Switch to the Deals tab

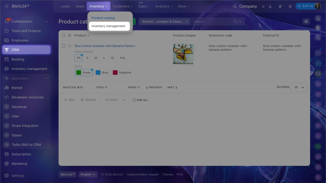[80, 6]
